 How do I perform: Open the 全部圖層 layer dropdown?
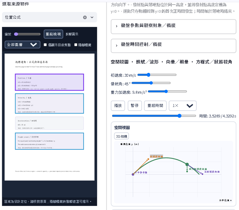23,45
